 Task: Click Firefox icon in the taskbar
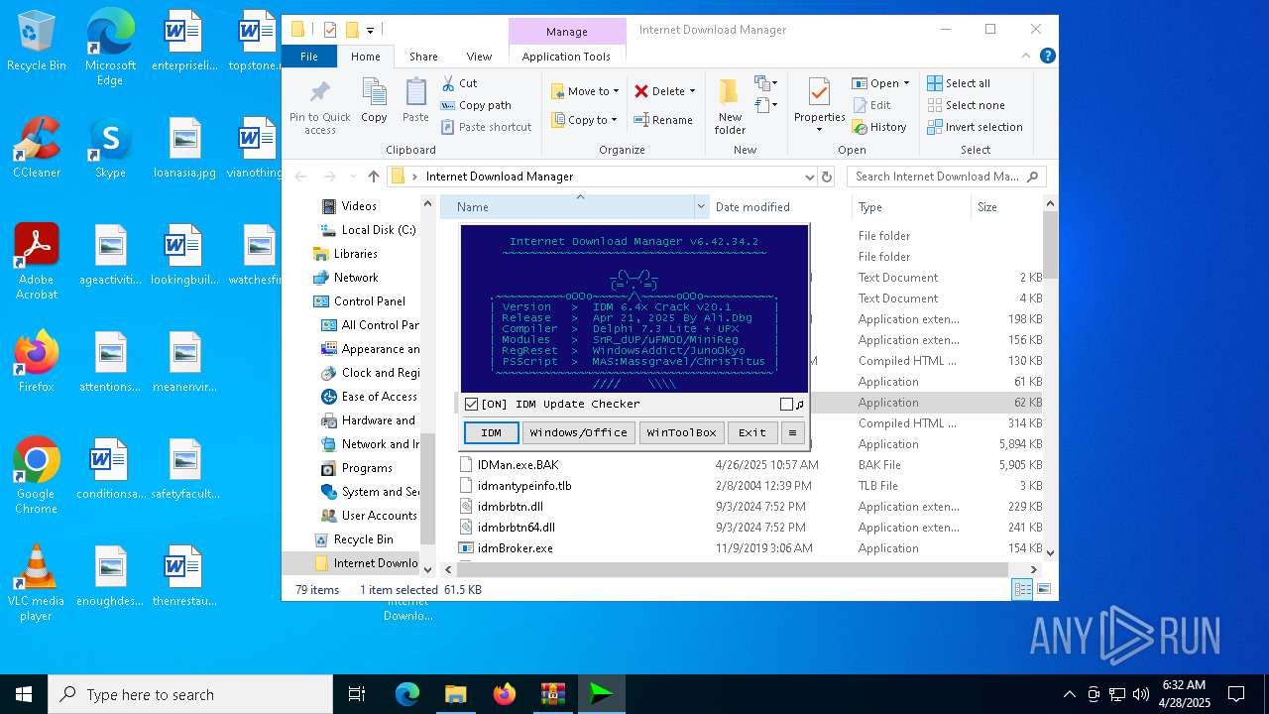coord(505,694)
